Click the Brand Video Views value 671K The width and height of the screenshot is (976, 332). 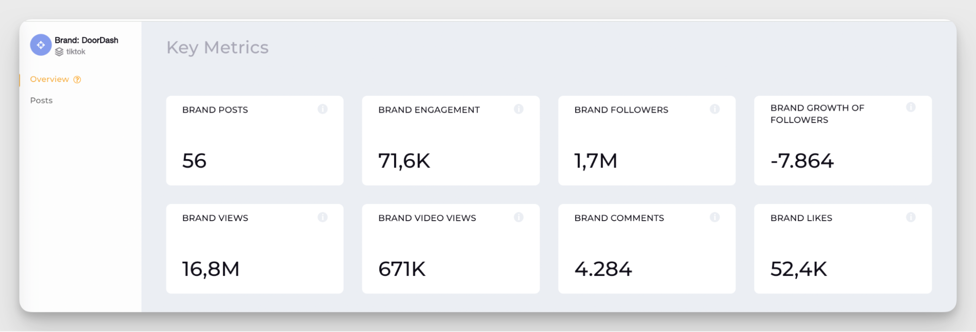click(x=402, y=269)
